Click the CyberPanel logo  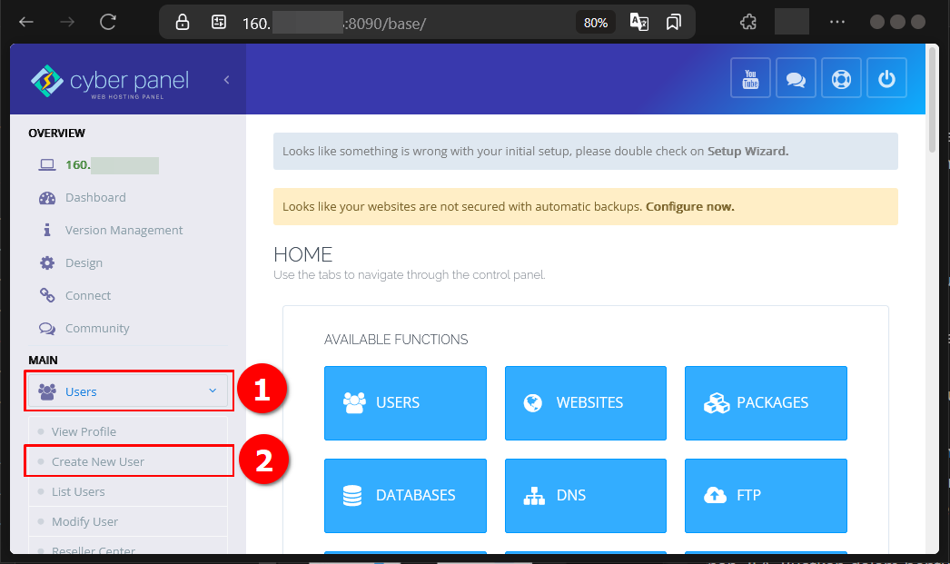[110, 81]
